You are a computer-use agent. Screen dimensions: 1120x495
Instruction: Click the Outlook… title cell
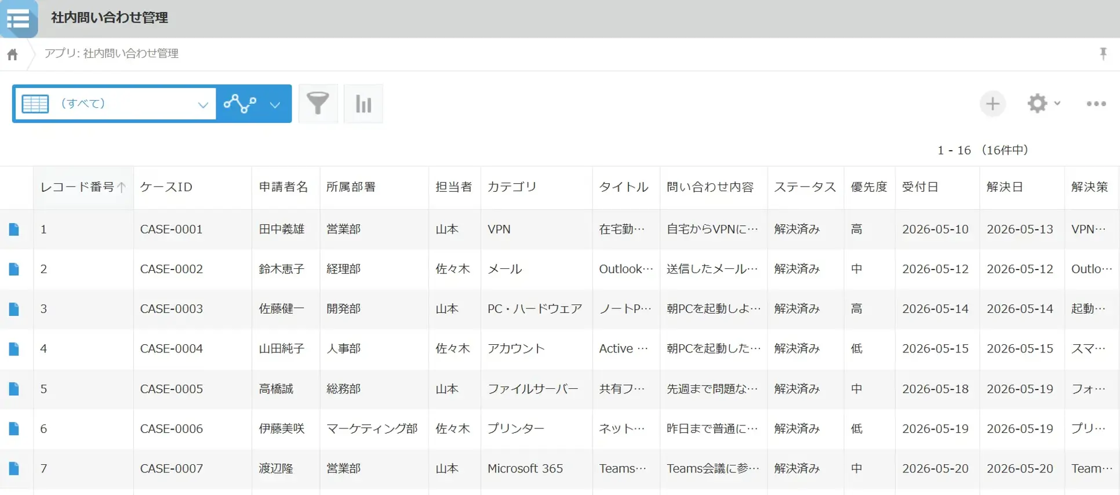(626, 270)
